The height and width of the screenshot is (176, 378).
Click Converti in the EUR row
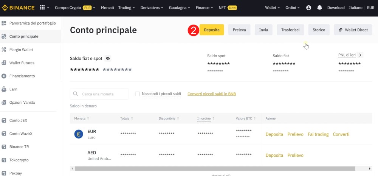tap(341, 134)
